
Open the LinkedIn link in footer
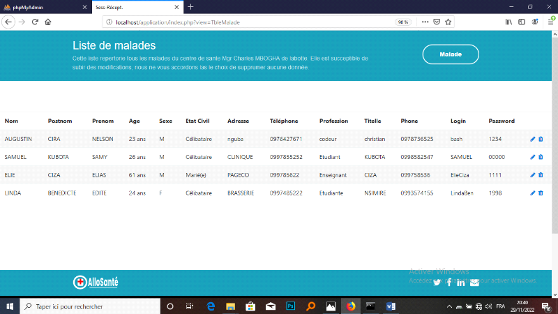(461, 283)
